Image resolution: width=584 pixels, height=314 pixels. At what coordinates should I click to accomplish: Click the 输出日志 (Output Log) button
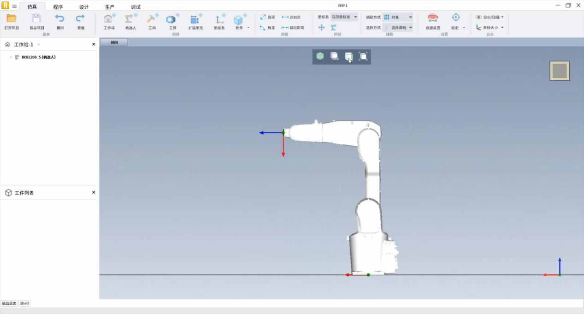[x=9, y=303]
